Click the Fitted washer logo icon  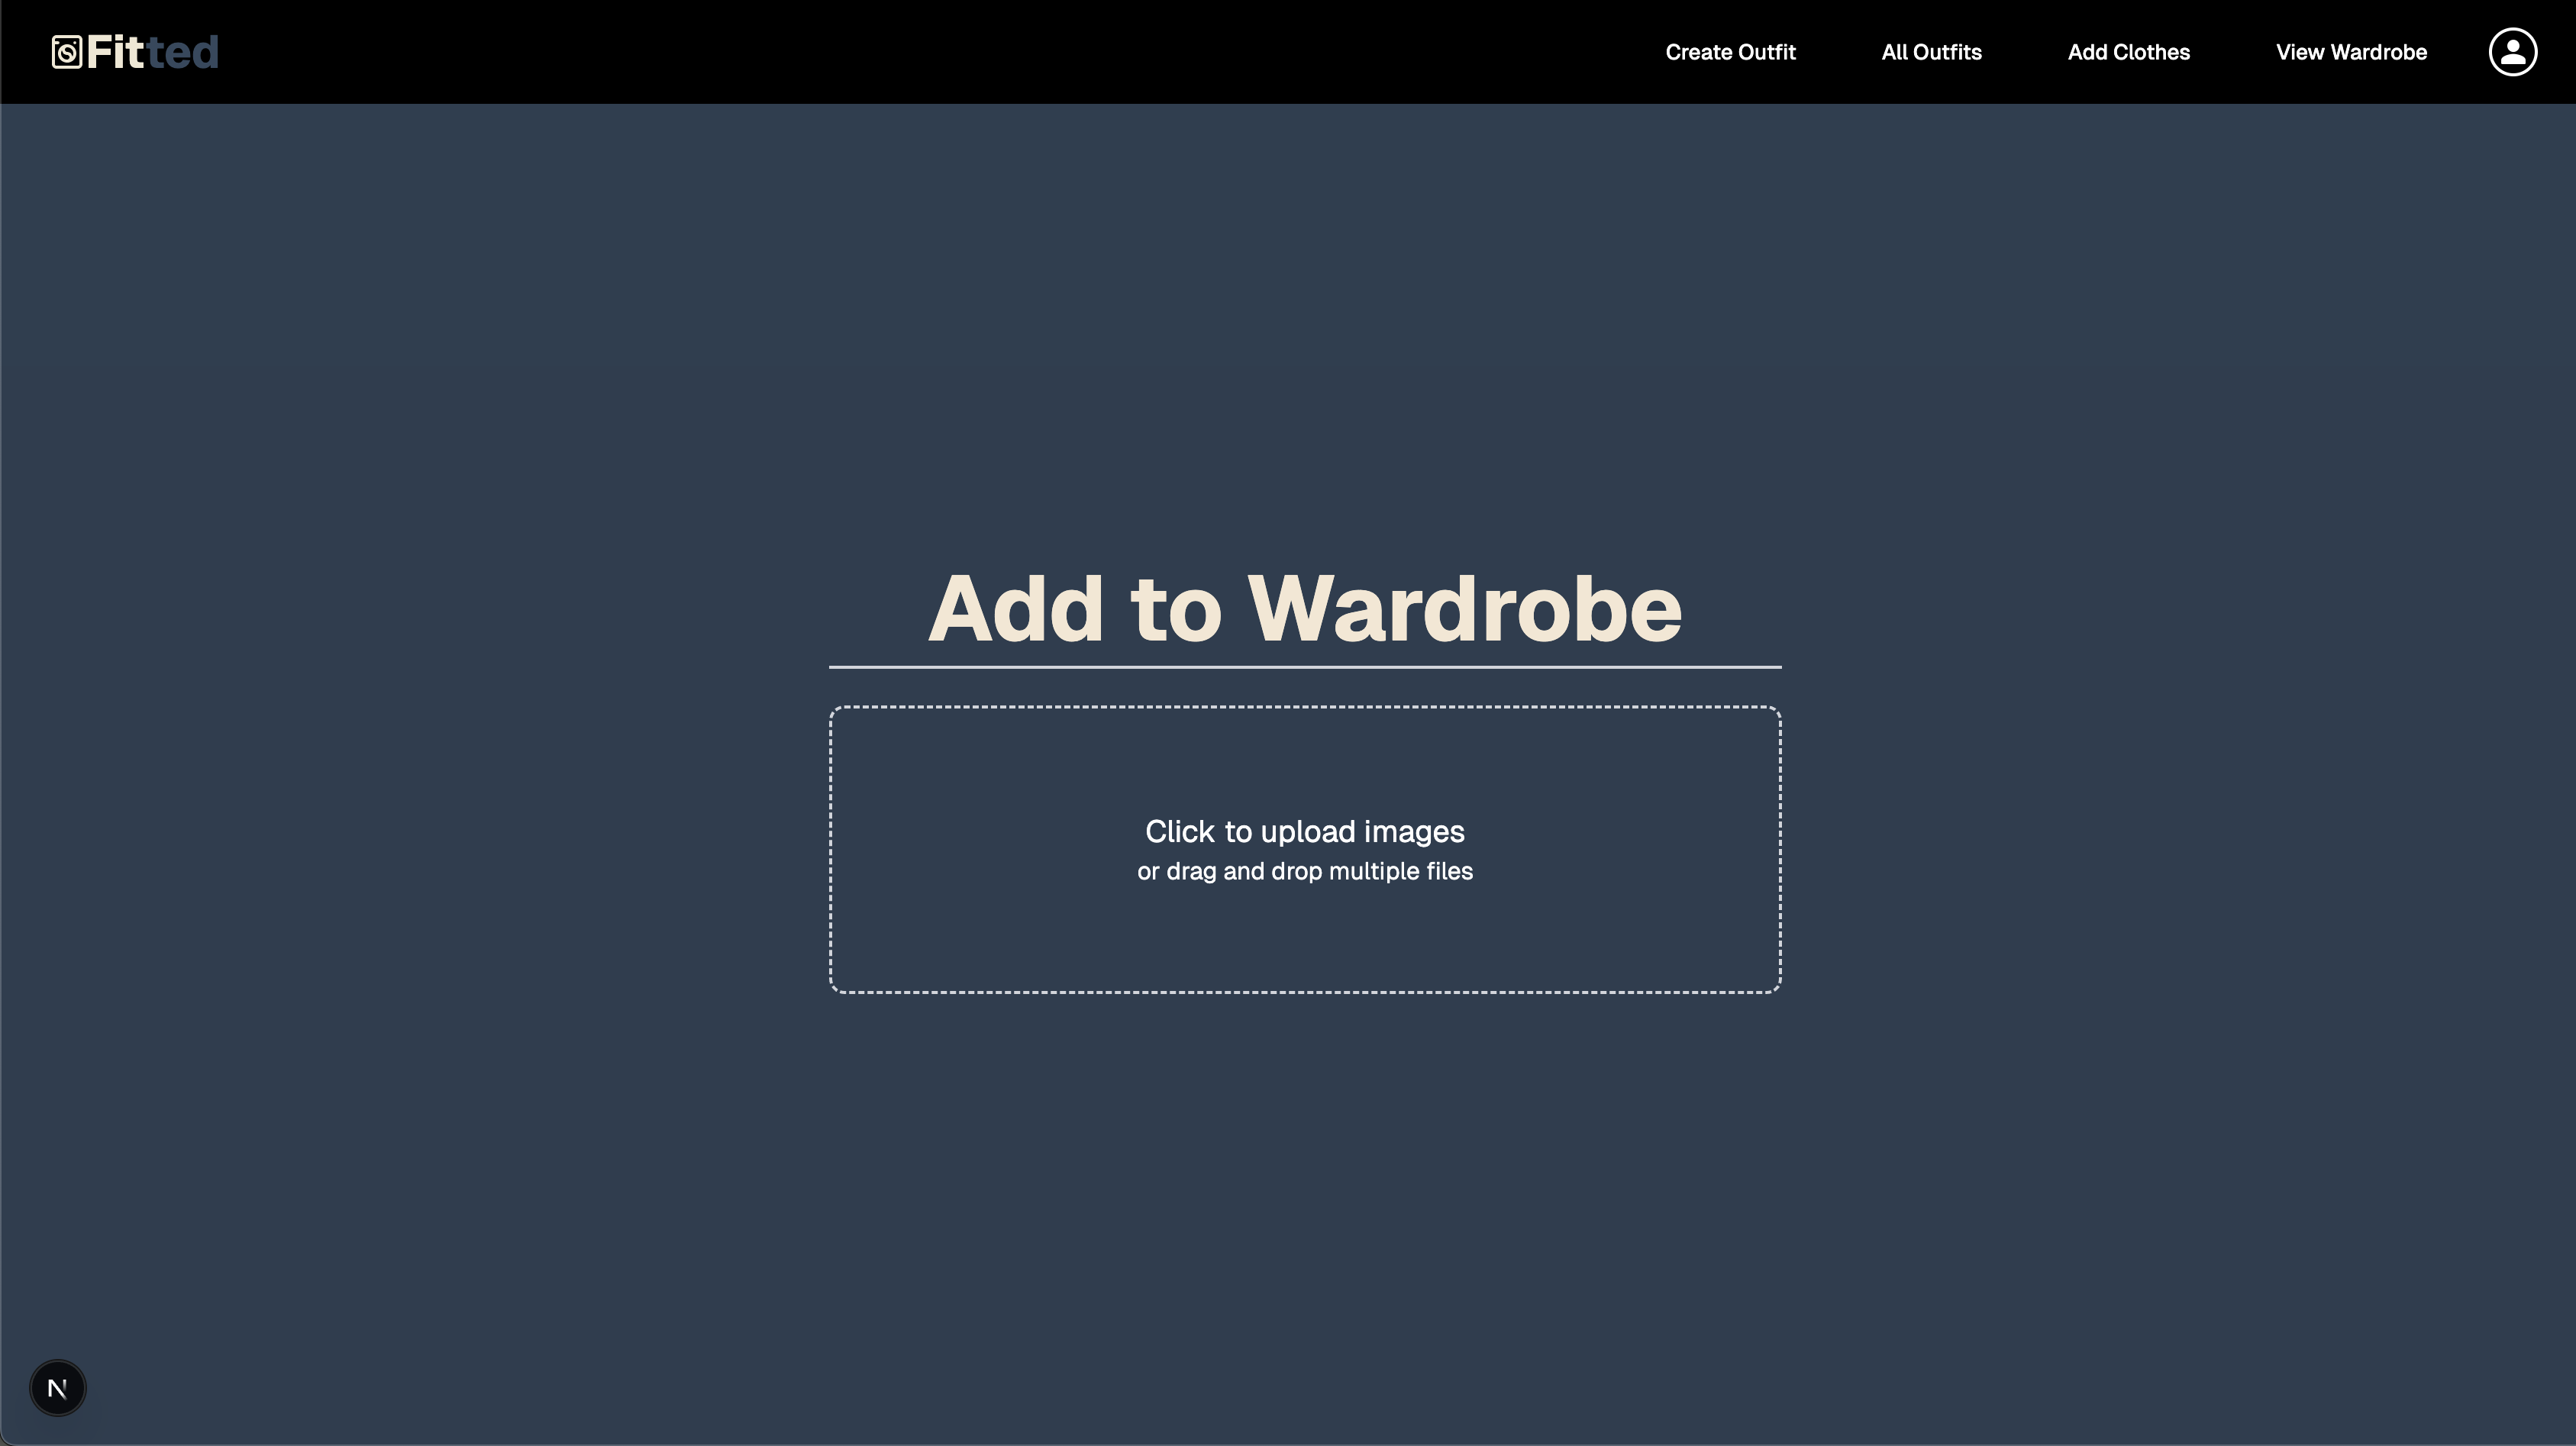[66, 52]
